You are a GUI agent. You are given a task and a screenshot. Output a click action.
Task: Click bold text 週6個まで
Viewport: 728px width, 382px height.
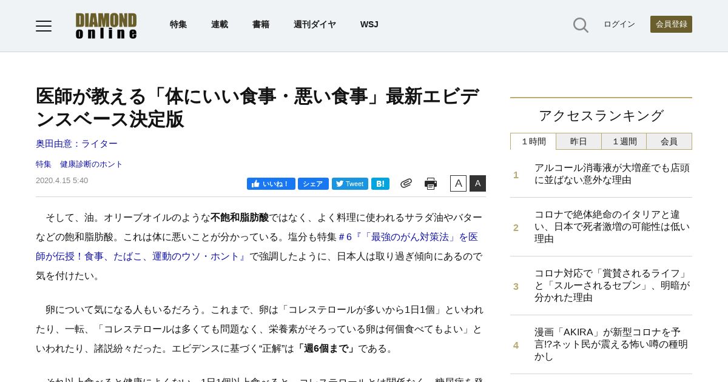pyautogui.click(x=326, y=349)
